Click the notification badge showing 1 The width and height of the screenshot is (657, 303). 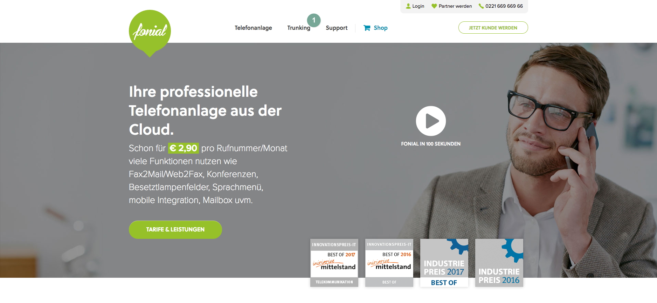pos(314,20)
